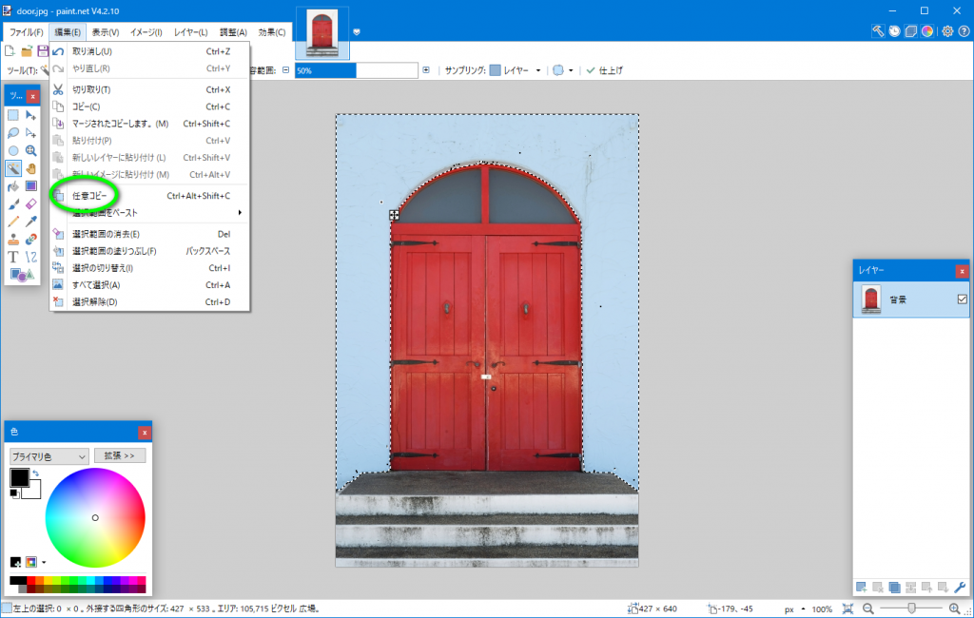Select the Paint Bucket tool
This screenshot has width=974, height=618.
point(13,186)
